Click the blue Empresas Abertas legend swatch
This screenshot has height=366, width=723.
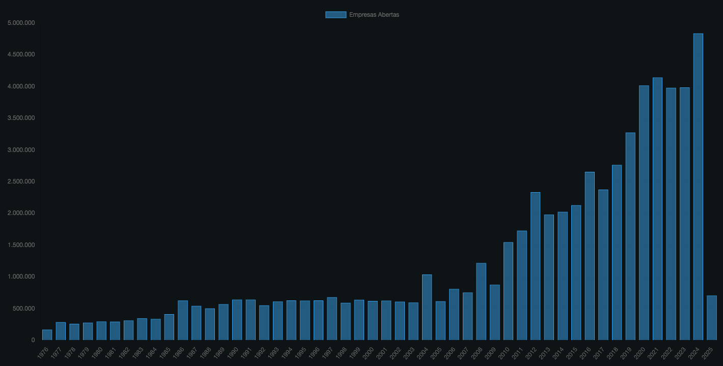coord(336,15)
